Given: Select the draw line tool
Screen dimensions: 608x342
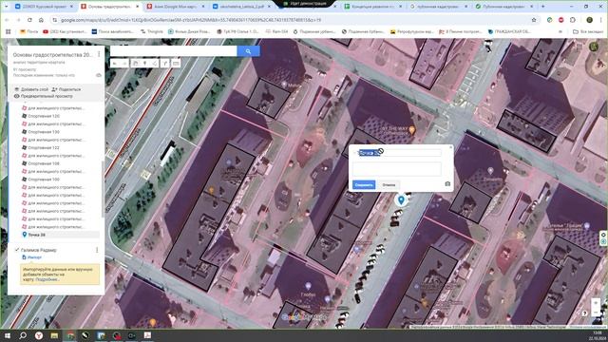Looking at the screenshot, I should 155,64.
